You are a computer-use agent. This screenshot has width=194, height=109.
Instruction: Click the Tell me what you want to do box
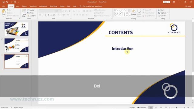(92, 6)
